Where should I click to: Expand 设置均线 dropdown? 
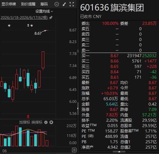[x=44, y=11]
